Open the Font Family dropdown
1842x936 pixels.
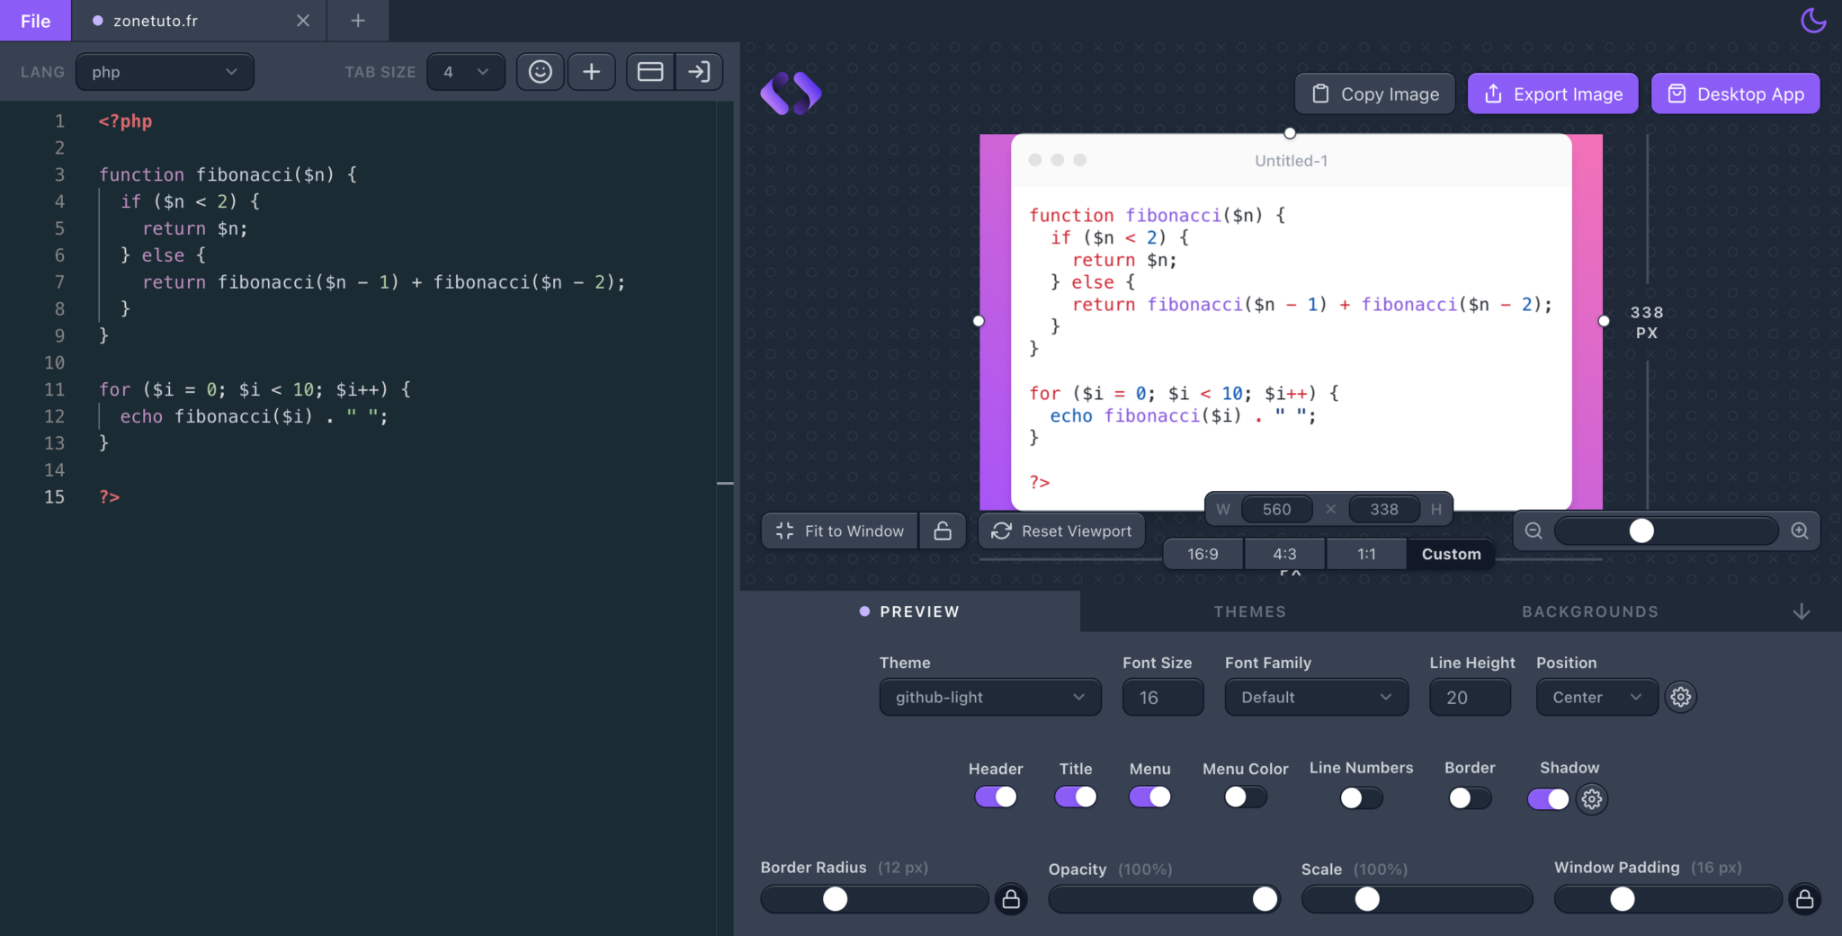tap(1315, 697)
